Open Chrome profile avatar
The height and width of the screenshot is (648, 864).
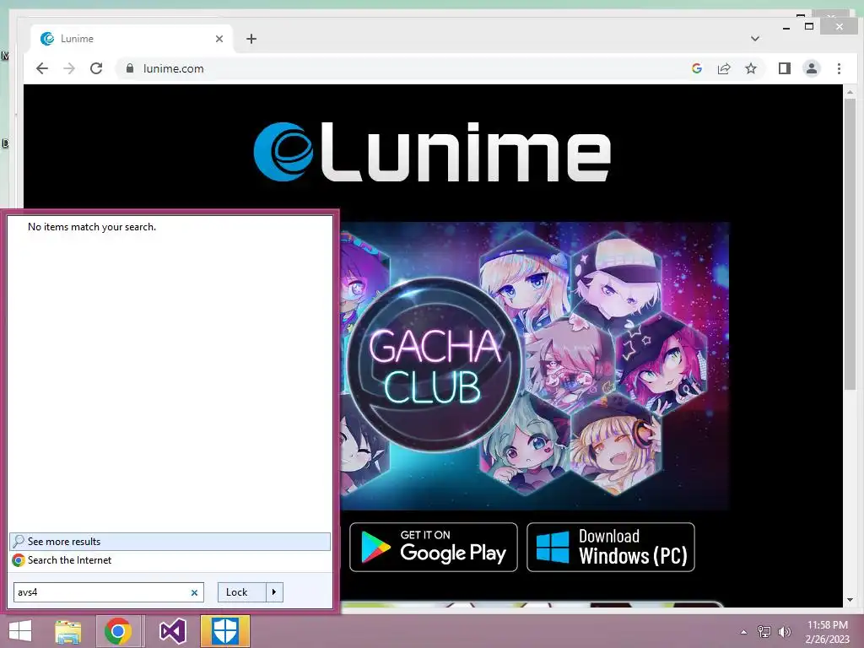[811, 68]
